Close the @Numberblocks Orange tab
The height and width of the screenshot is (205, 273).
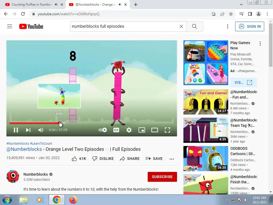(x=126, y=5)
